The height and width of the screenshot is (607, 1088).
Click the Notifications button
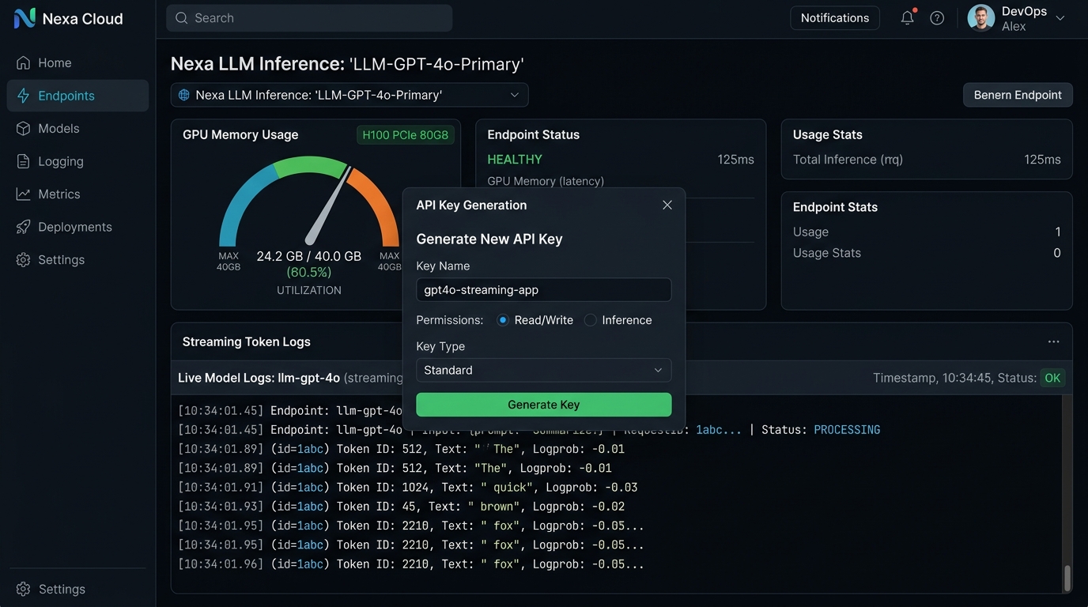[x=835, y=17]
